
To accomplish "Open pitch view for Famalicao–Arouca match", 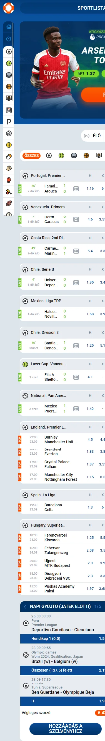I will [x=76, y=189].
